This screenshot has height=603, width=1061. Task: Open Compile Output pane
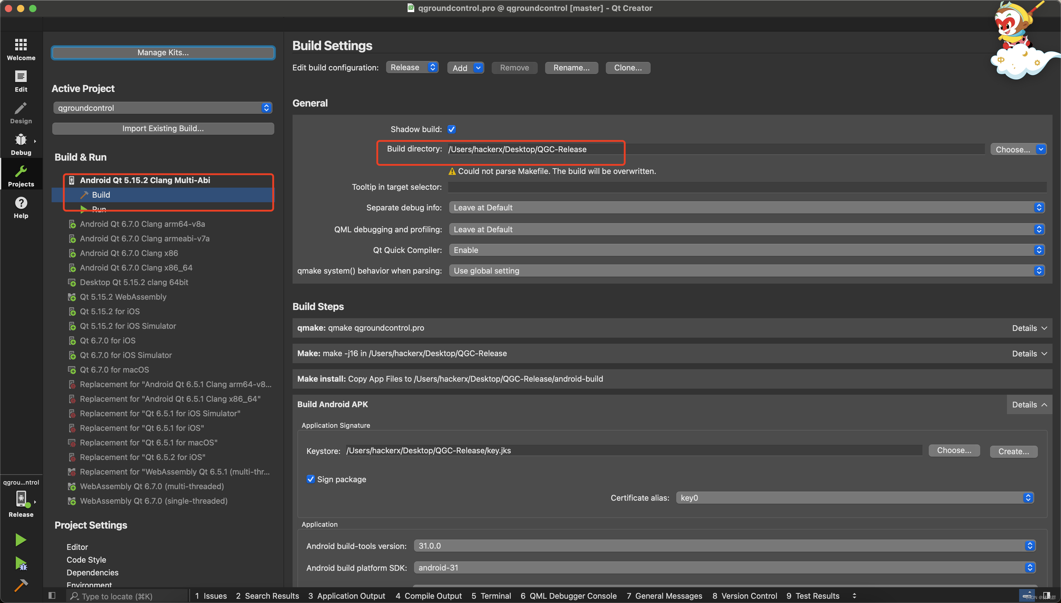pos(429,596)
